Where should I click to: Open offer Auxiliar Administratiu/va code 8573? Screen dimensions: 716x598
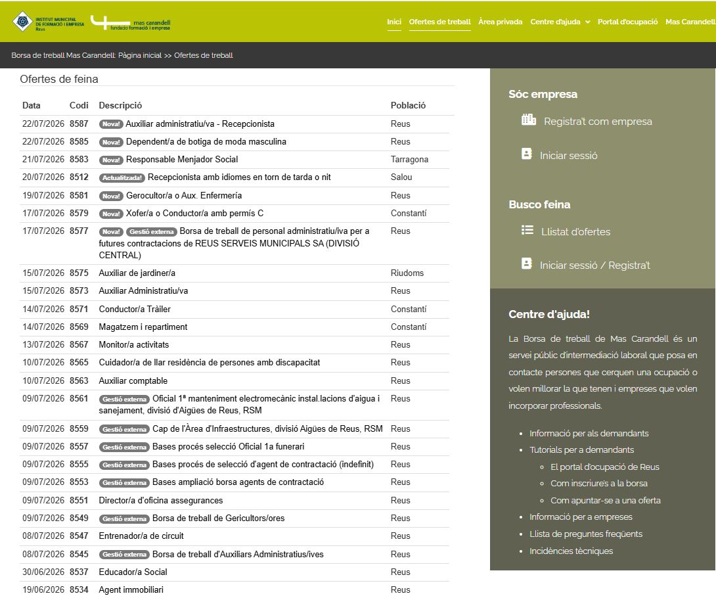pos(143,291)
